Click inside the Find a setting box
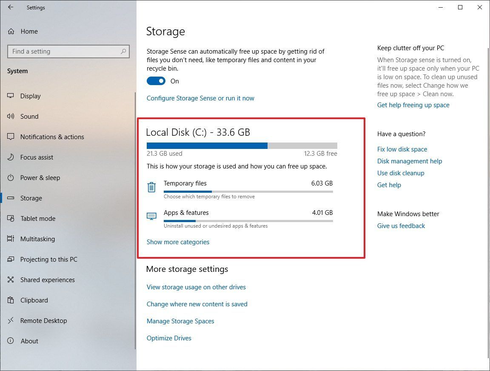Viewport: 490px width, 371px height. coord(68,51)
